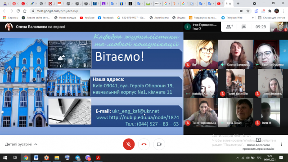Open the three-dot more options menu
This screenshot has height=162, width=288.
pos(282,144)
